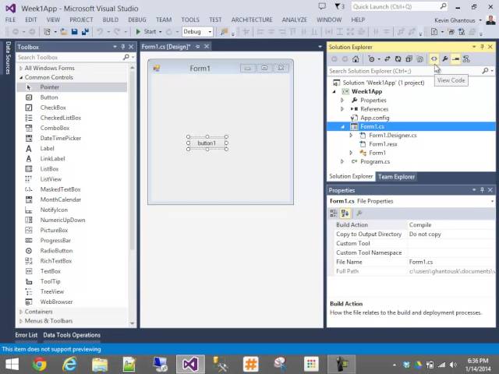
Task: Select button1 on the form designer
Action: (x=207, y=143)
